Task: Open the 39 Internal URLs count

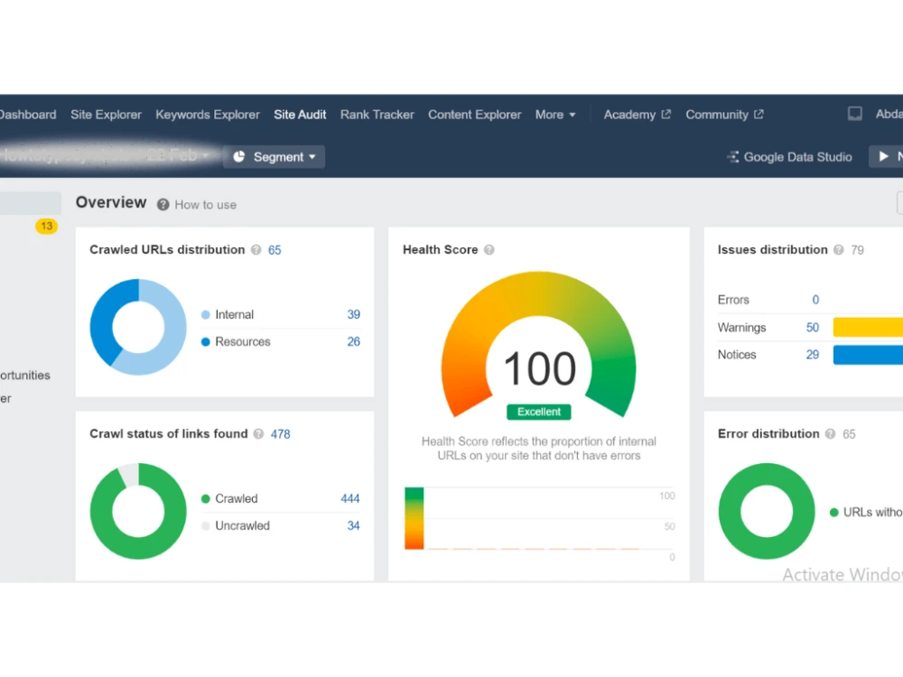Action: [354, 314]
